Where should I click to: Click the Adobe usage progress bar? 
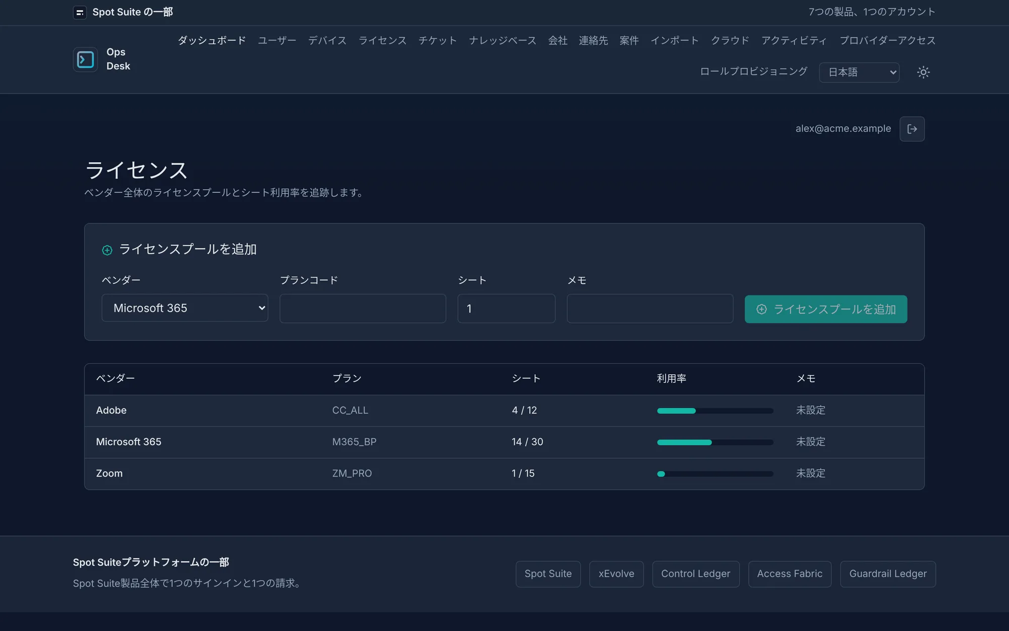715,411
